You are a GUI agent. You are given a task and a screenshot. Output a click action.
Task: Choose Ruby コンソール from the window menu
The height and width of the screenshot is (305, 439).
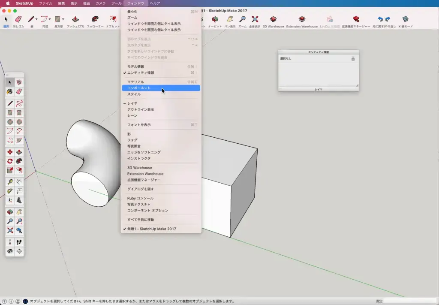tap(161, 198)
